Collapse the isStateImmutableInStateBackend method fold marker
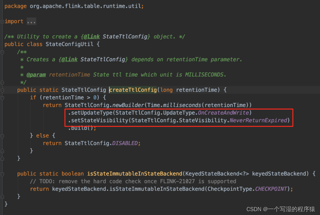This screenshot has width=320, height=215. [2, 174]
